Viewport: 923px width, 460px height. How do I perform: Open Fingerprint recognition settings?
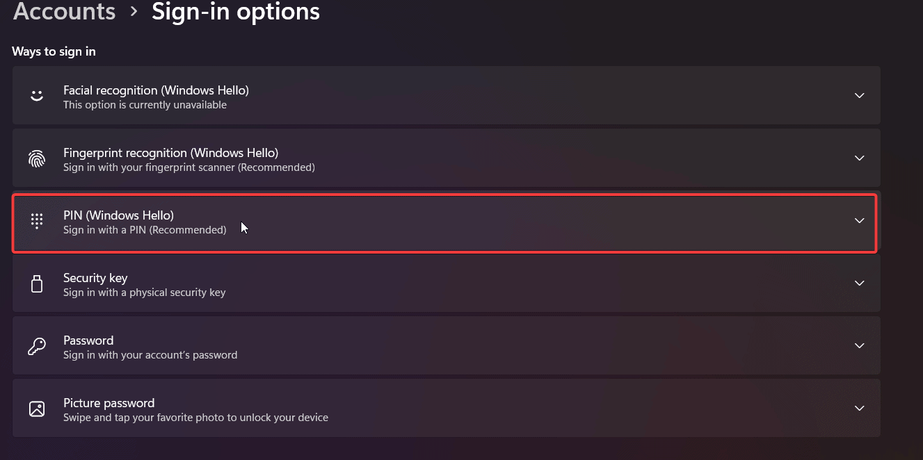(x=445, y=158)
